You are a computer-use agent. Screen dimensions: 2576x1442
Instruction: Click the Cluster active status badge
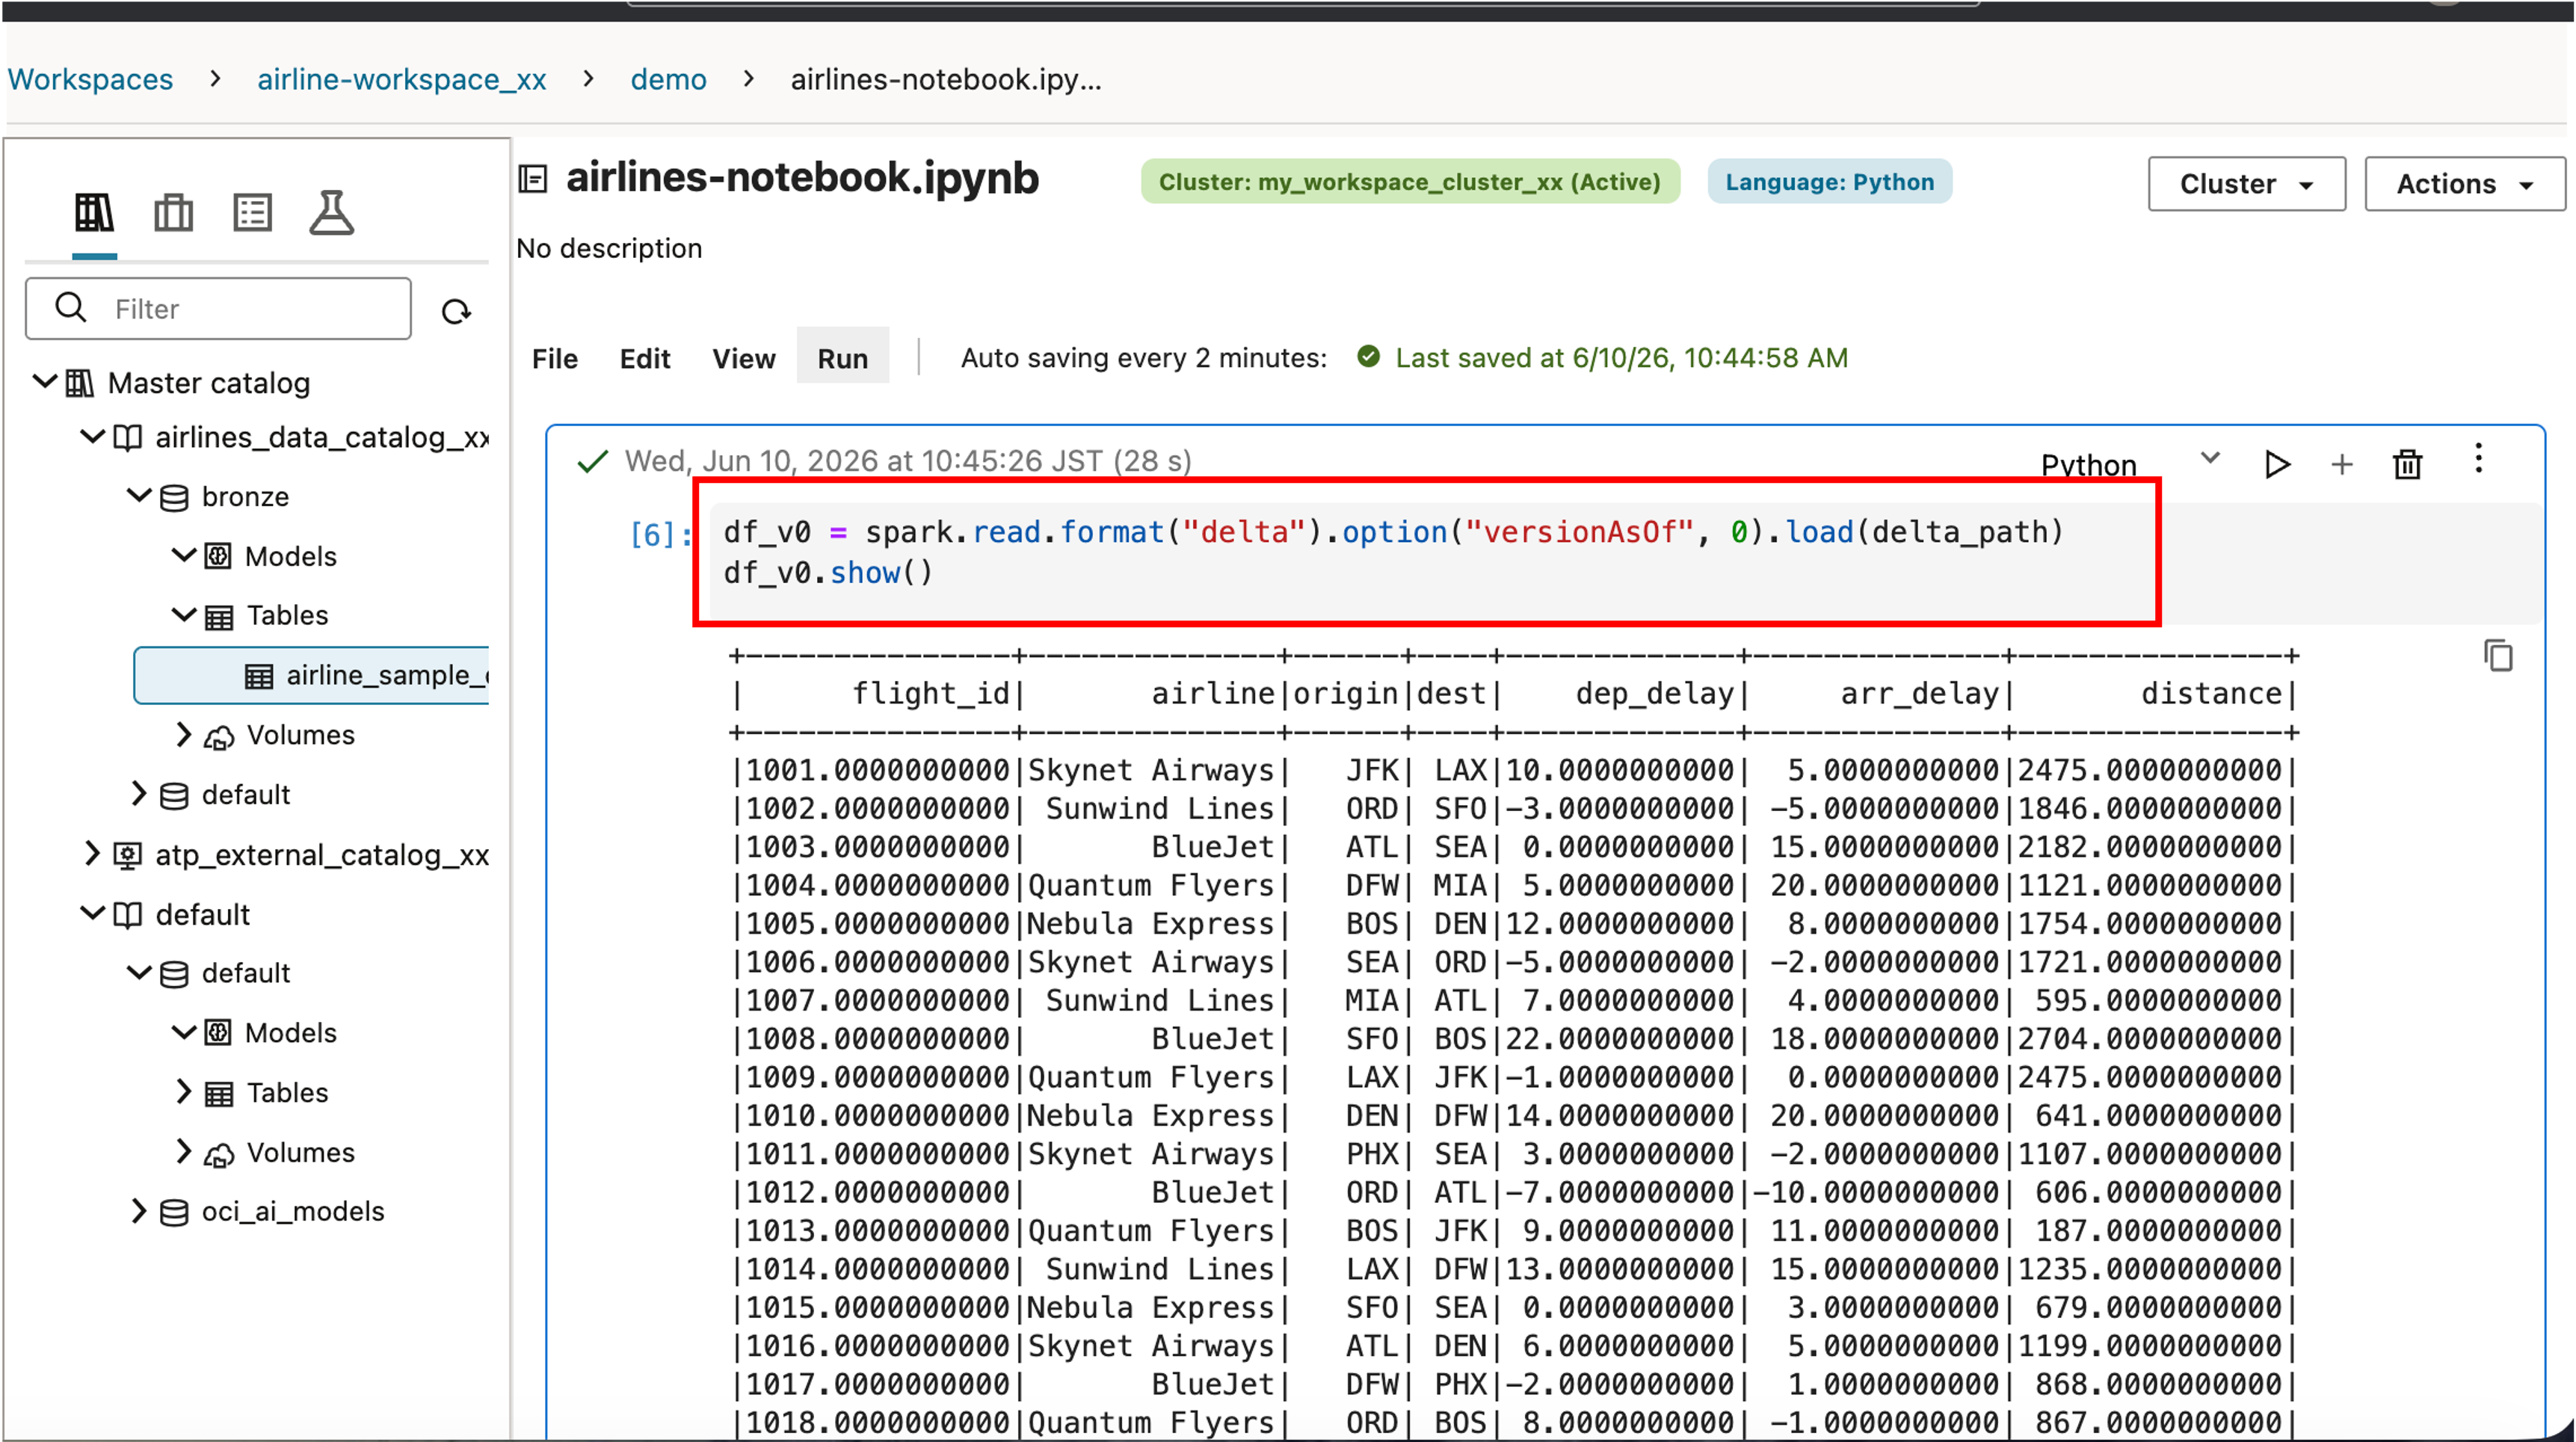[x=1410, y=182]
